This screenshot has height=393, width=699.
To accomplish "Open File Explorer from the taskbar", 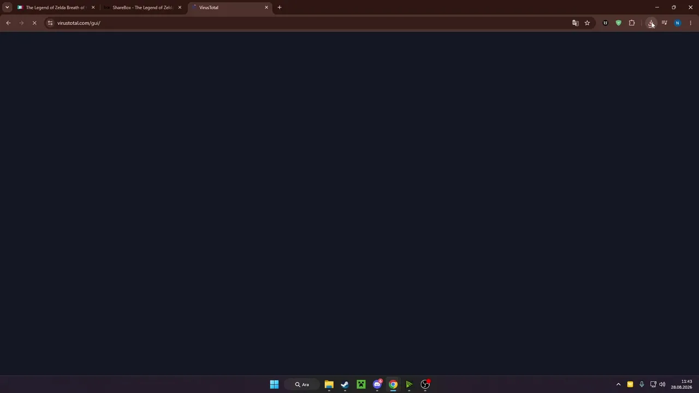I will [x=329, y=384].
